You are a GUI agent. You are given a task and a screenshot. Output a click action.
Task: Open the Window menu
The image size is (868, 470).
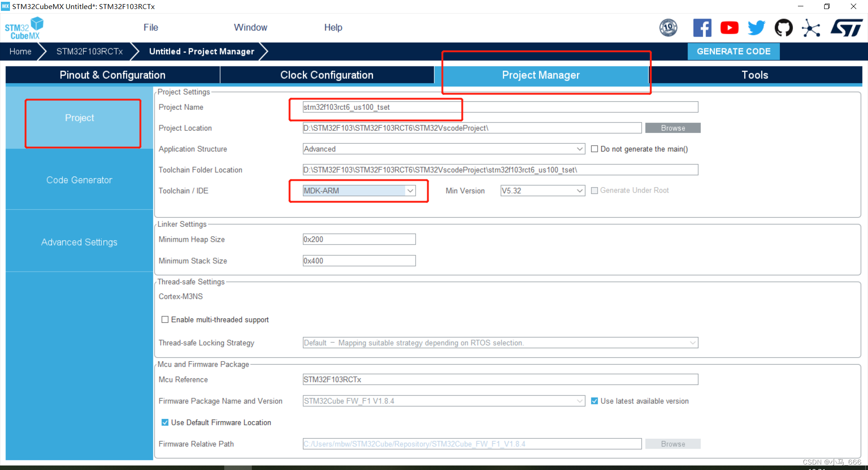click(x=250, y=28)
